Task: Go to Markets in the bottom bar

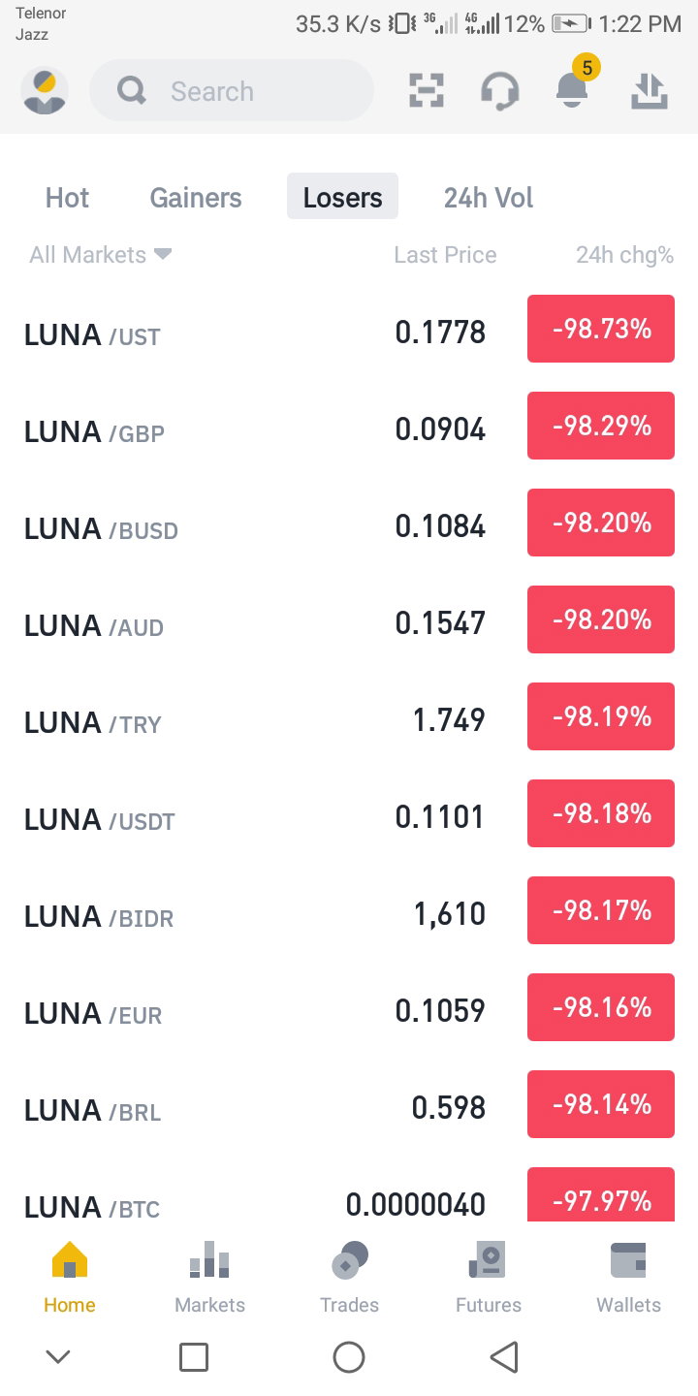Action: [209, 1277]
